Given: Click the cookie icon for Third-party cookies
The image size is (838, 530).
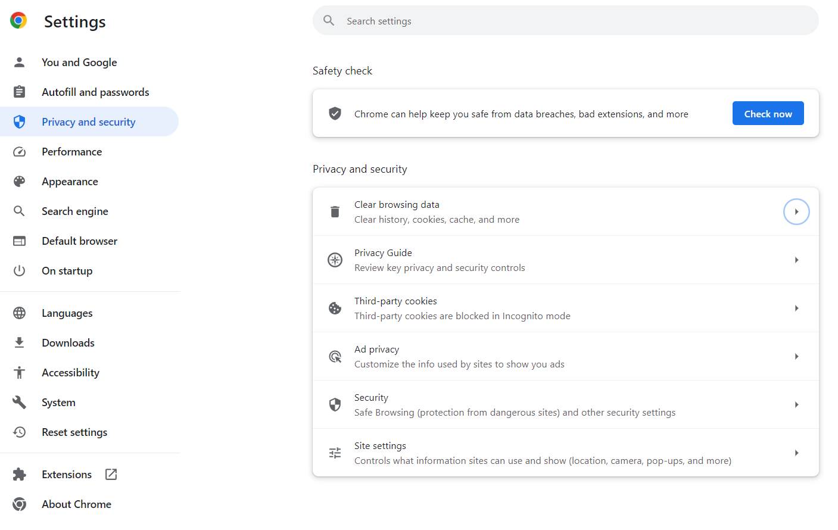Looking at the screenshot, I should (x=335, y=308).
